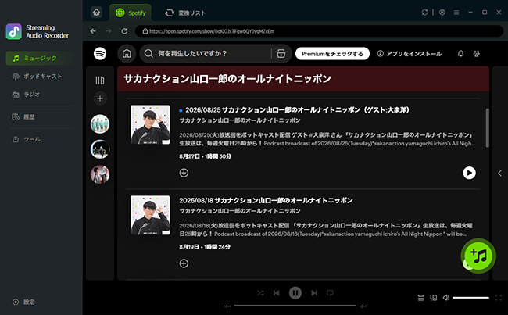This screenshot has width=508, height=315.
Task: Click the refresh icon in title bar
Action: tap(424, 13)
